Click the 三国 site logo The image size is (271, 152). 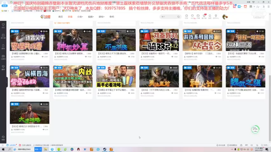[x=45, y=17]
